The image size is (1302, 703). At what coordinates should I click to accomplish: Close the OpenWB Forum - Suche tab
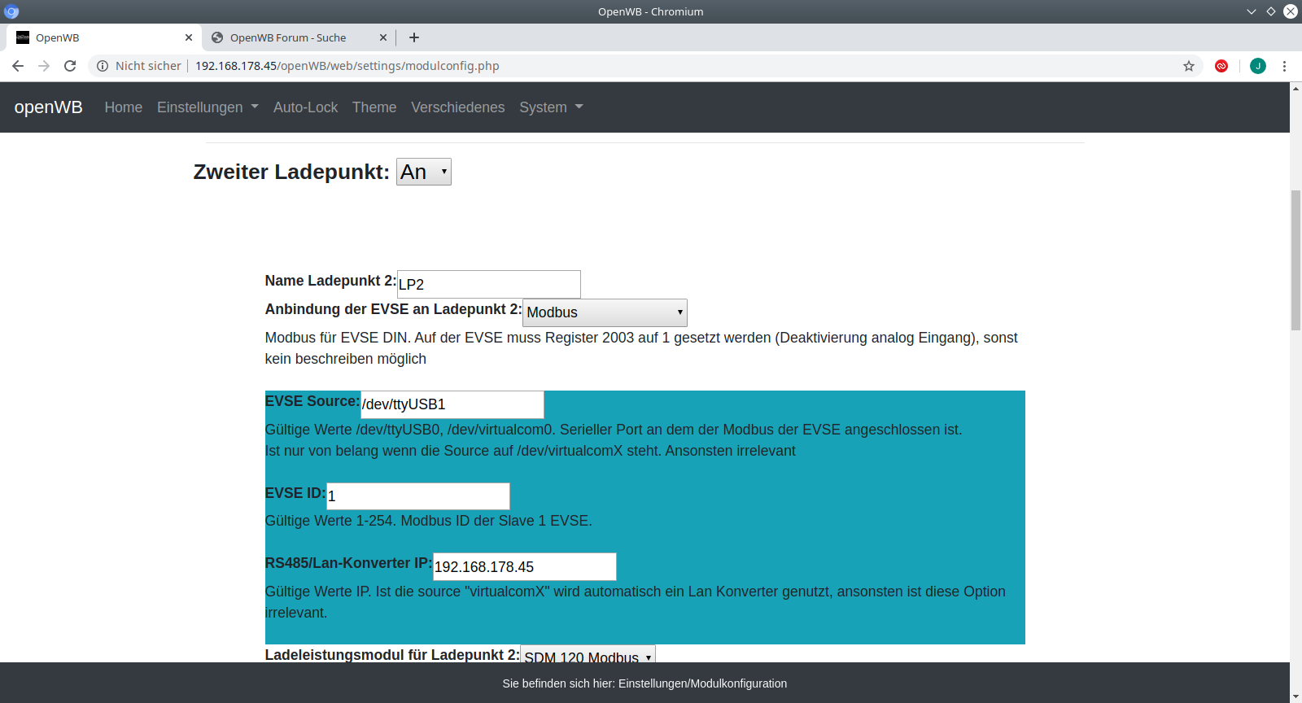383,37
